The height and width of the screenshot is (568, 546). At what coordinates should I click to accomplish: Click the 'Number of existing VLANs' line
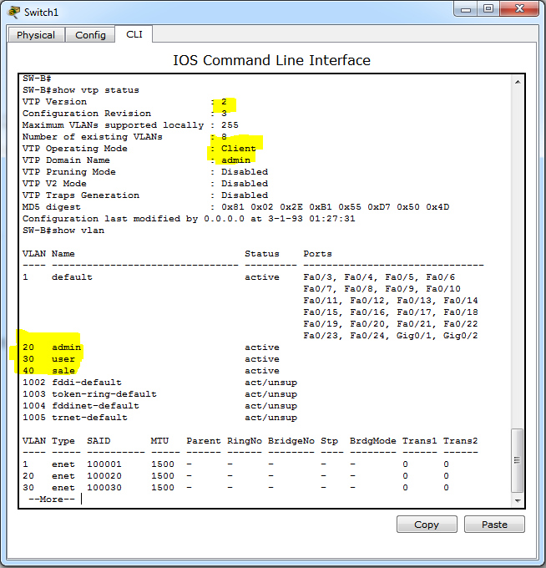coord(124,137)
